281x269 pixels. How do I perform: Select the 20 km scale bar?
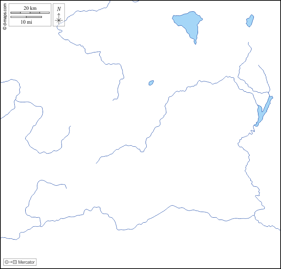tap(30, 13)
